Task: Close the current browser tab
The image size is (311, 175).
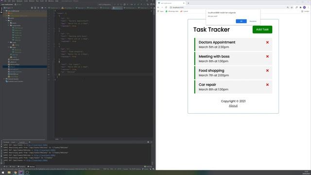Action: pyautogui.click(x=184, y=3)
